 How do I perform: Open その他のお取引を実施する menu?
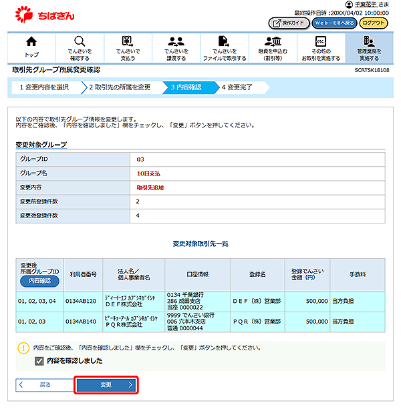321,46
